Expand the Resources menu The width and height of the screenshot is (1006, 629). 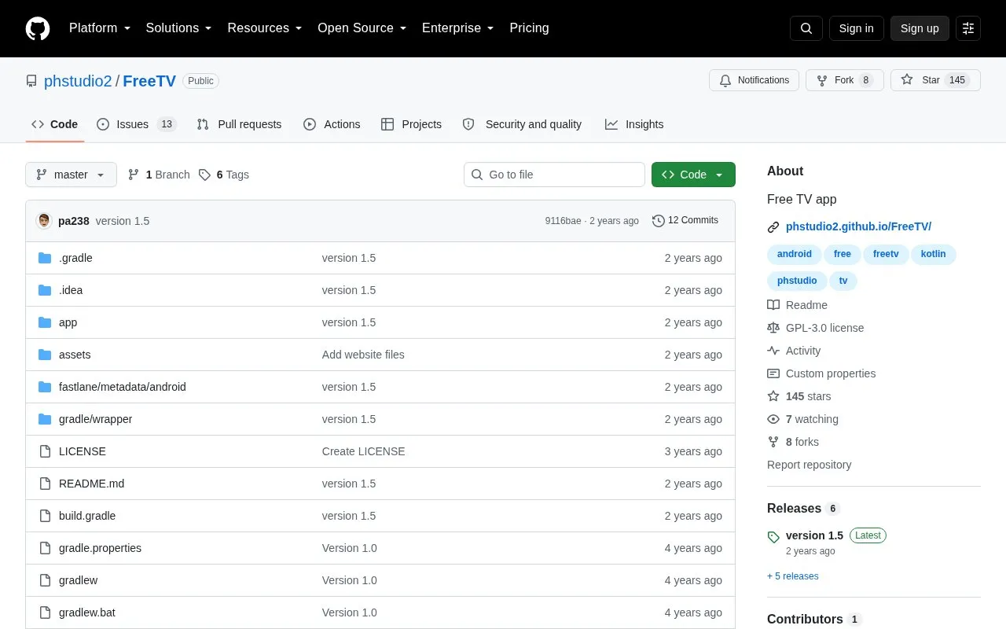[265, 28]
